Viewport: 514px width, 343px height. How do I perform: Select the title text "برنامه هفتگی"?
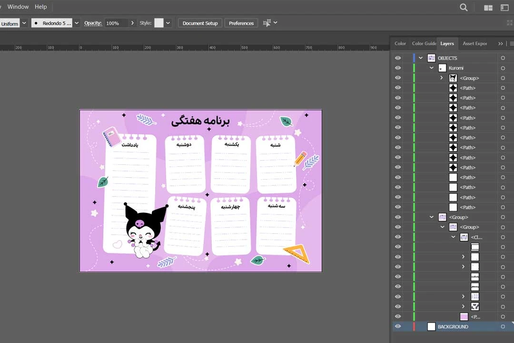pos(200,121)
